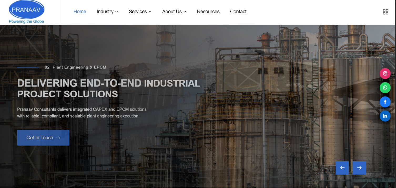Image resolution: width=396 pixels, height=188 pixels.
Task: Go to previous slide with left arrow
Action: 342,168
